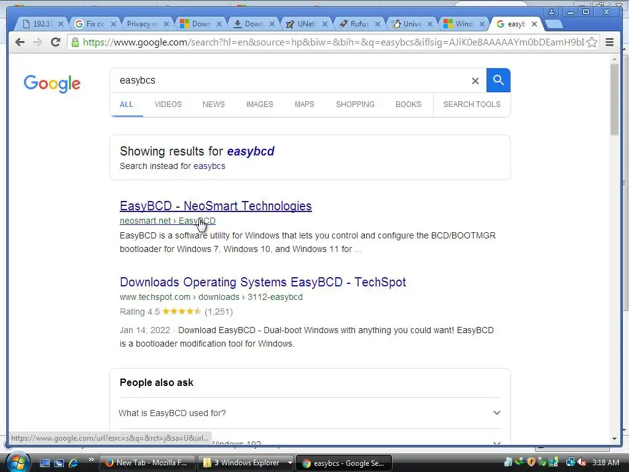The height and width of the screenshot is (472, 629).
Task: Select the NEWS search filter
Action: click(213, 104)
